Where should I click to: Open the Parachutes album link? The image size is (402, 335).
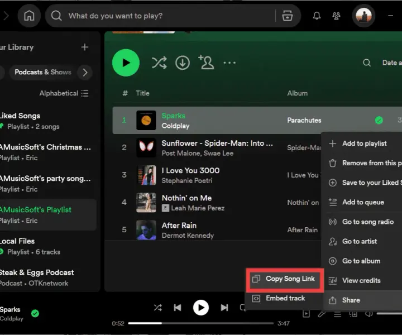(x=304, y=120)
